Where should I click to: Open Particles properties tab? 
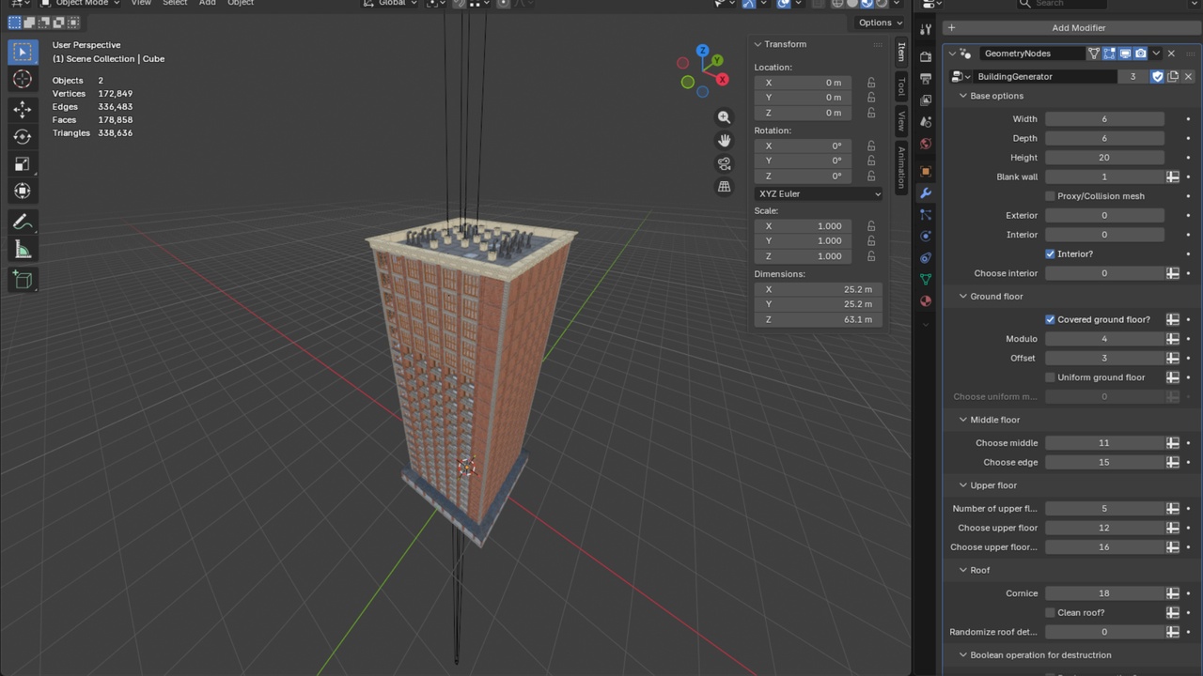[926, 215]
